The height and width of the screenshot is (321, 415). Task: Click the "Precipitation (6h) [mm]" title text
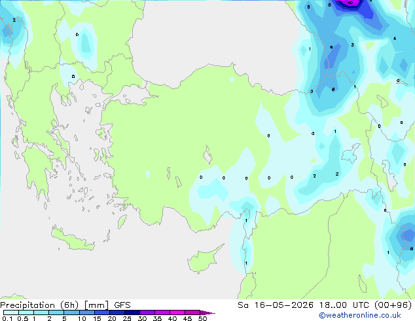(x=54, y=305)
